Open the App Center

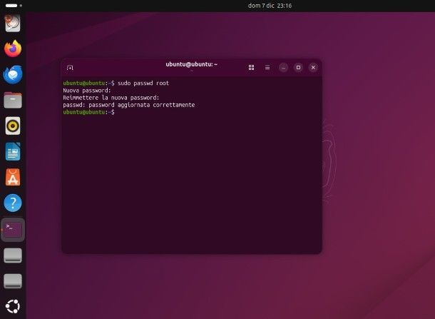tap(13, 177)
